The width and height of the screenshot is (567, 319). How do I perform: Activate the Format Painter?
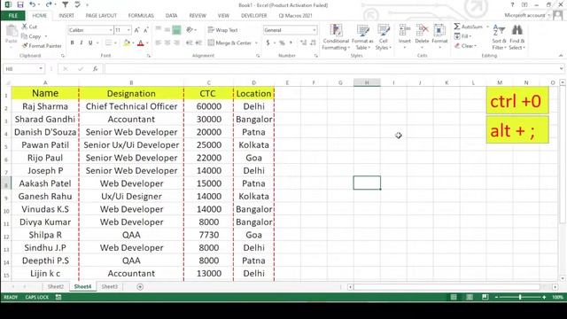(42, 45)
